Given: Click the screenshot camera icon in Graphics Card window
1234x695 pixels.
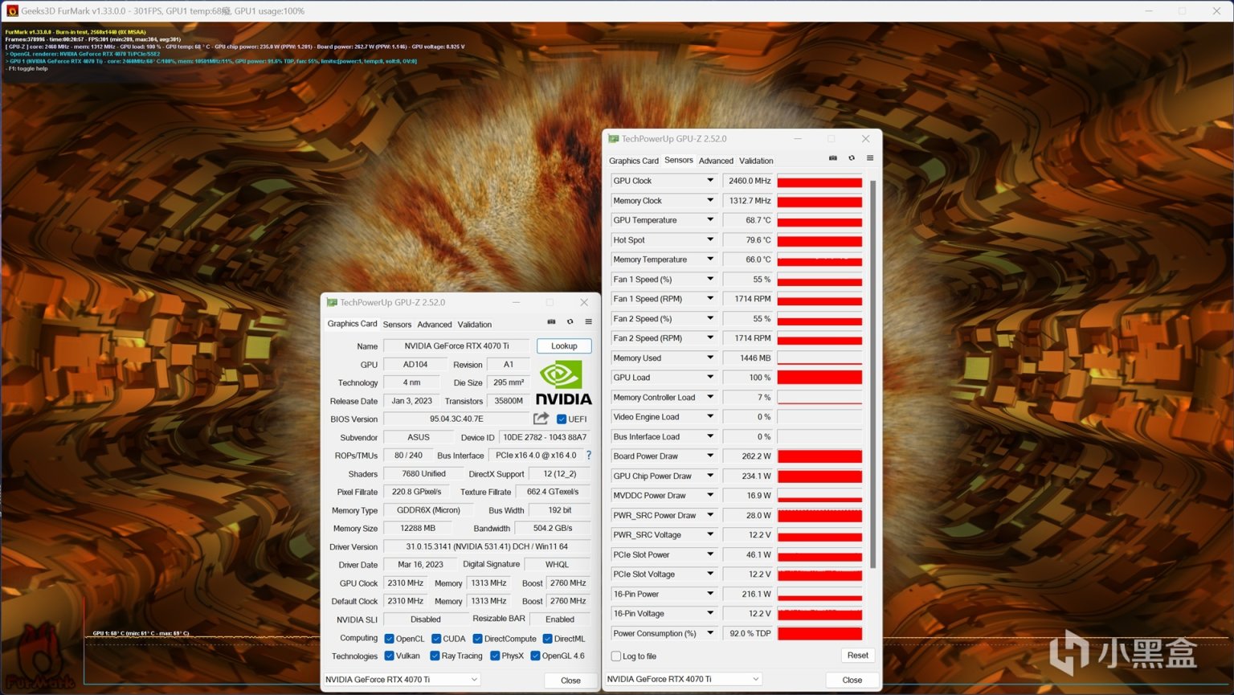Looking at the screenshot, I should [552, 321].
